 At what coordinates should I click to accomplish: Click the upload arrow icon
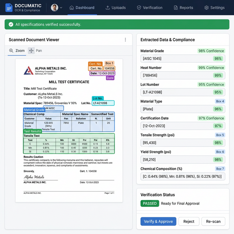click(107, 8)
